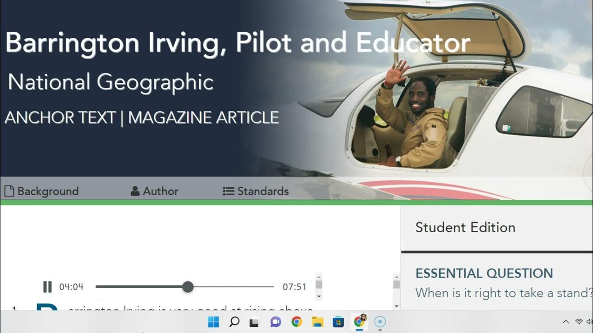Image resolution: width=593 pixels, height=333 pixels.
Task: Show hidden system tray icons
Action: tap(566, 322)
